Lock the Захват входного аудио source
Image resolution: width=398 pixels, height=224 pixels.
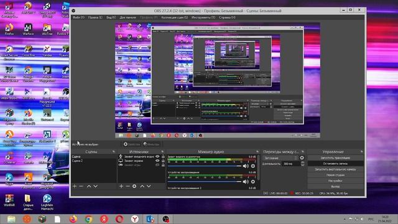(163, 156)
